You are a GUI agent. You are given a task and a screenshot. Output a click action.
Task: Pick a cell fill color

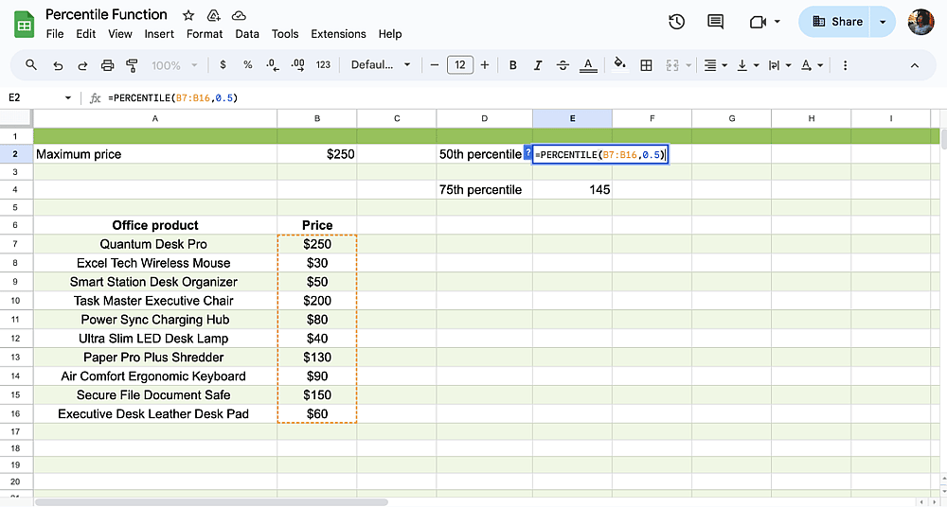[x=619, y=64]
